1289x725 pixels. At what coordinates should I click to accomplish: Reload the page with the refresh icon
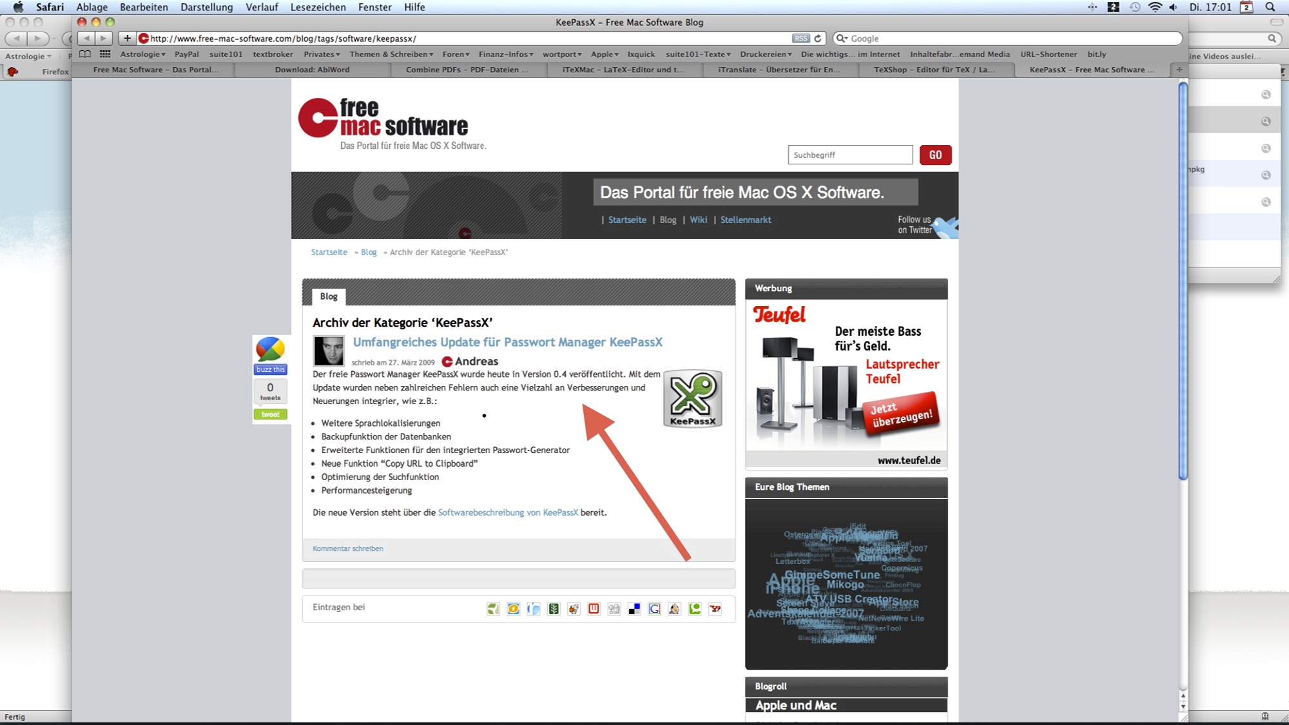coord(818,39)
